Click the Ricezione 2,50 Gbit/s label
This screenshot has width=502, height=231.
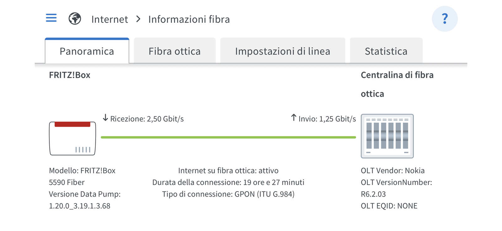147,119
